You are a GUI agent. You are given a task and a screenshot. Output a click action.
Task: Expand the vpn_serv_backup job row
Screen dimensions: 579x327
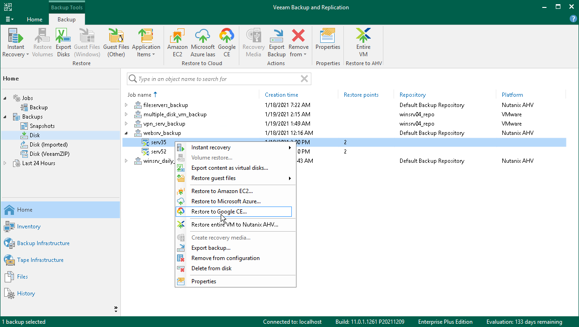[126, 124]
